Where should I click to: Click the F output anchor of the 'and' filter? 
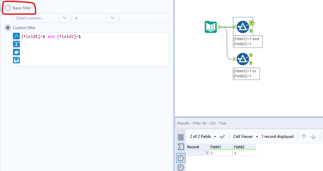click(x=251, y=31)
